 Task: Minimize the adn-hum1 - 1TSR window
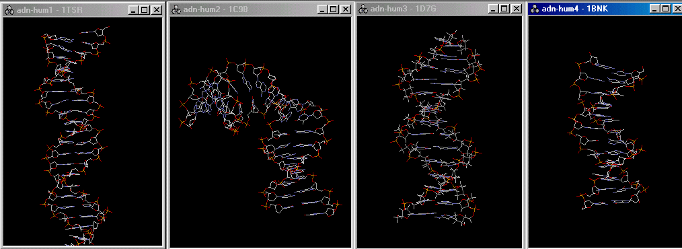tap(135, 10)
